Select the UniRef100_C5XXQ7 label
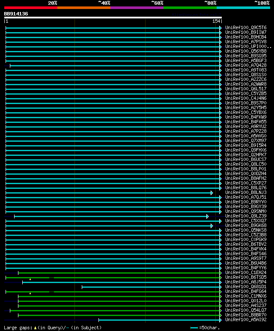274x331 pixels. click(x=246, y=221)
